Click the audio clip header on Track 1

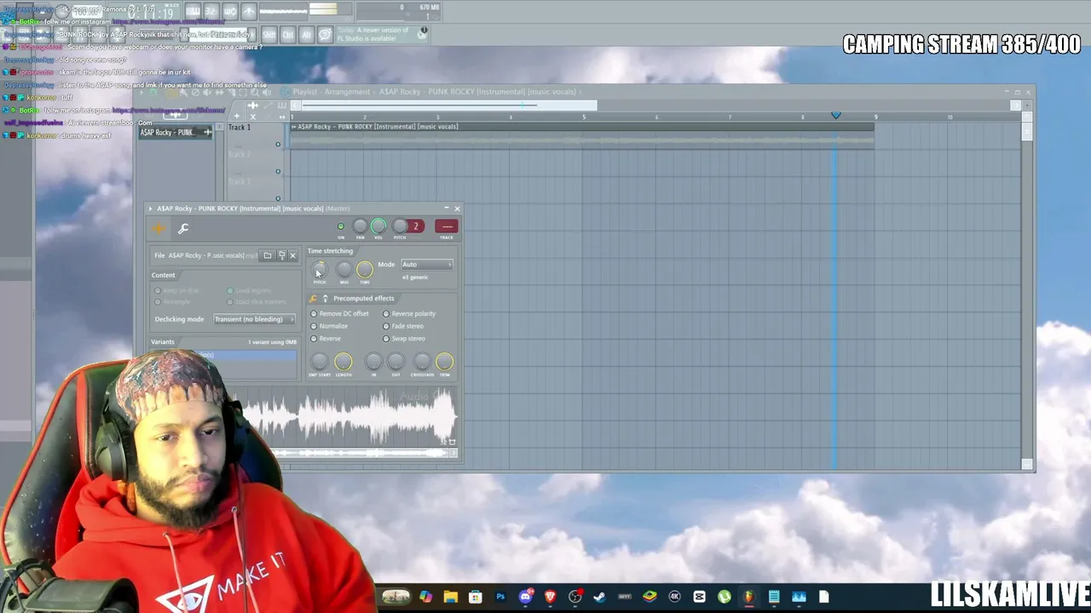(581, 127)
